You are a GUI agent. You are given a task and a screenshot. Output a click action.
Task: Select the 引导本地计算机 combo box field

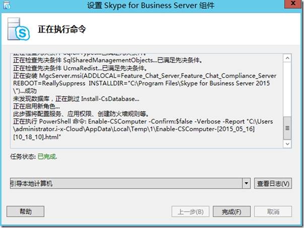[x=130, y=183]
